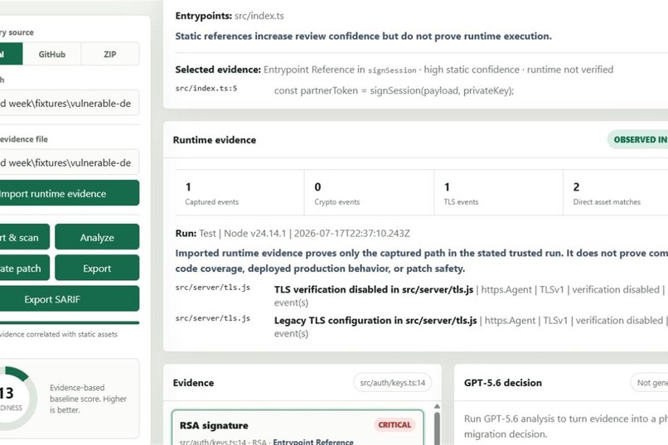
Task: Select the Captured events stat card
Action: point(240,192)
